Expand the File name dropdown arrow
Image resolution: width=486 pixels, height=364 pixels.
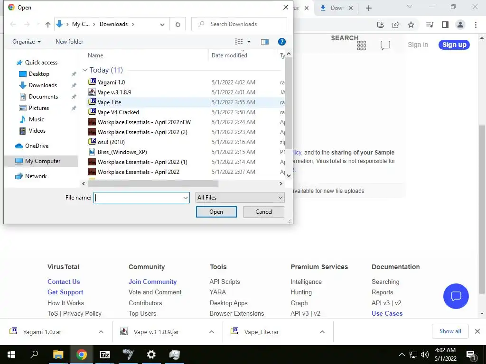pyautogui.click(x=186, y=198)
